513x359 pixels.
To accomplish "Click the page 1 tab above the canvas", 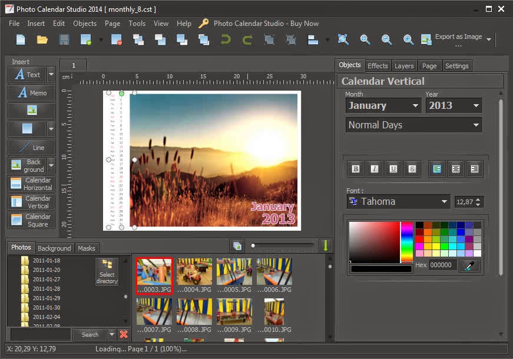I will point(73,65).
